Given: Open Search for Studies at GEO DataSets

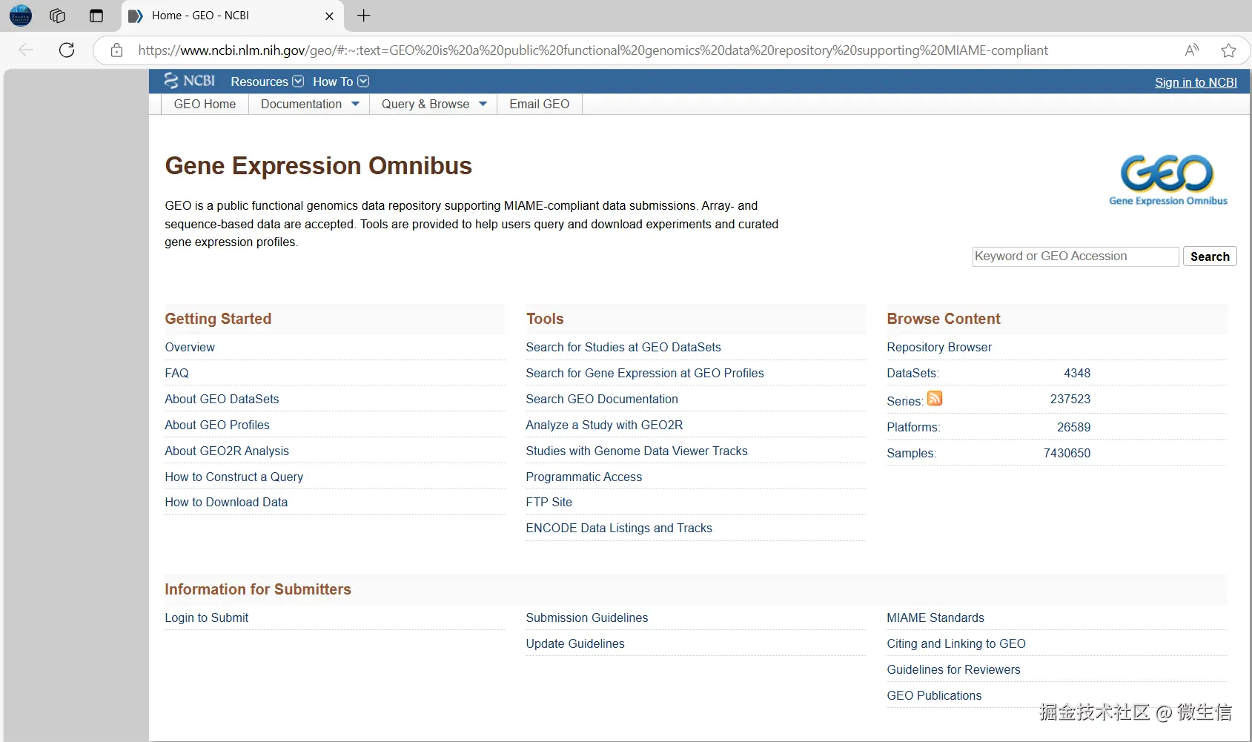Looking at the screenshot, I should (623, 347).
